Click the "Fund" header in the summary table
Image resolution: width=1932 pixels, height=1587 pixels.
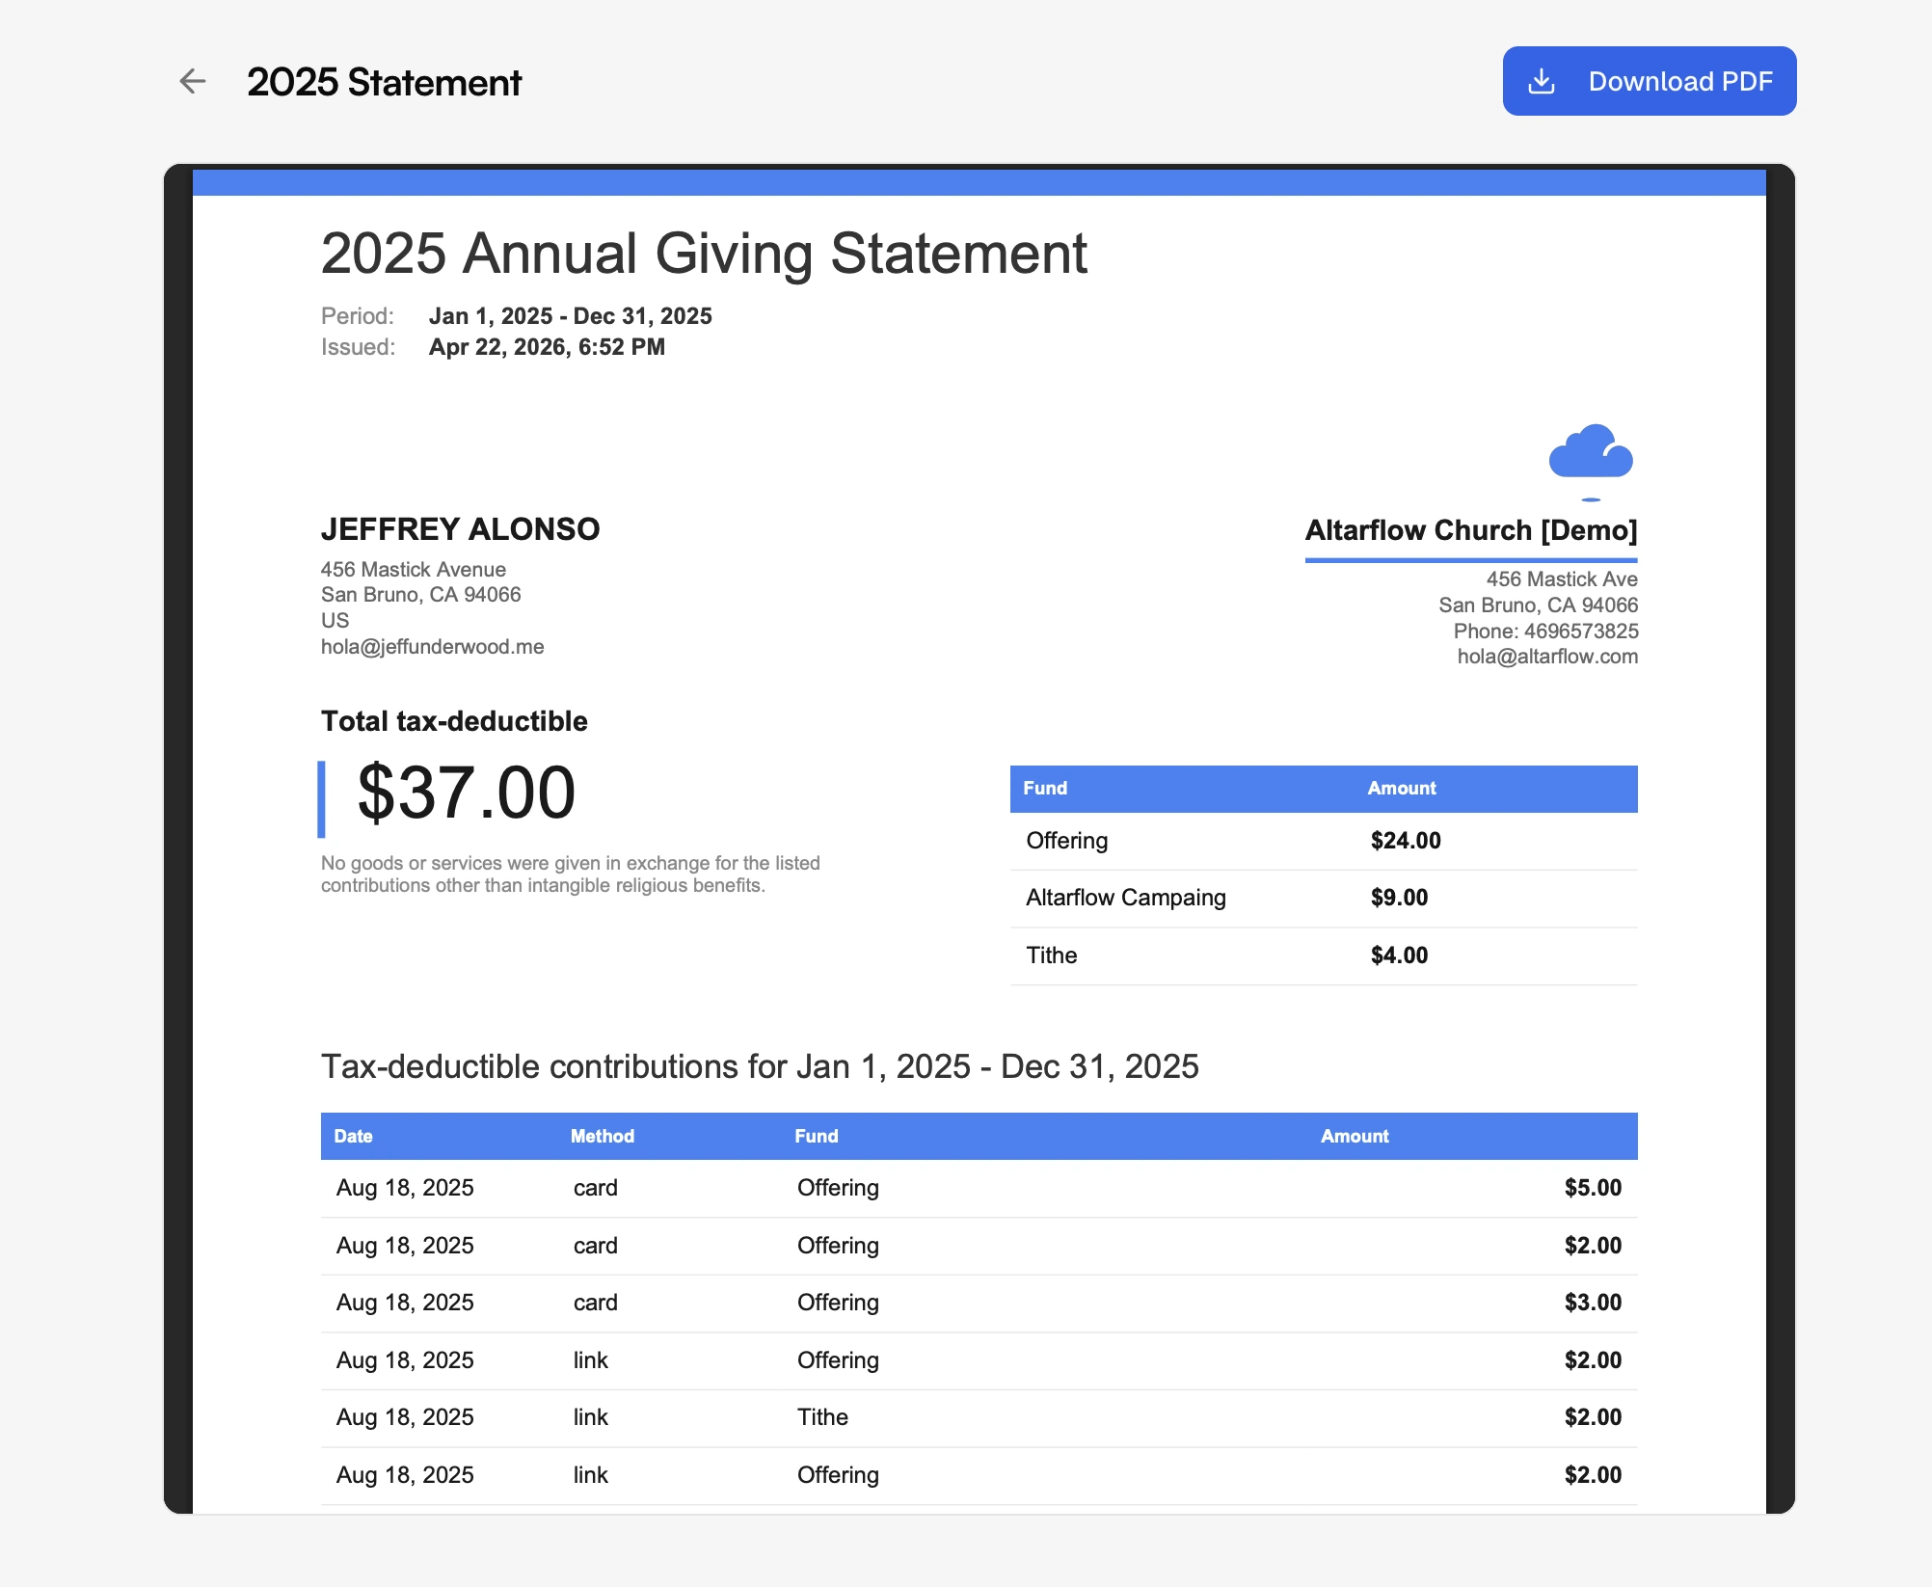[1045, 789]
